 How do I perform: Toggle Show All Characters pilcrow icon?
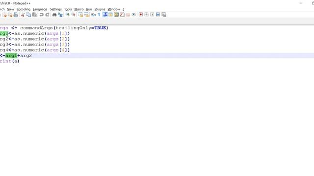click(x=99, y=15)
